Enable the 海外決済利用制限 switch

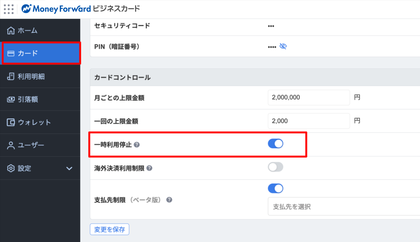click(276, 167)
